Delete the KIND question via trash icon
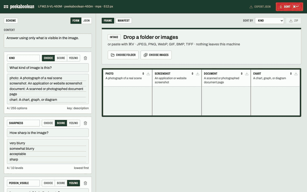Image resolution: width=307 pixels, height=192 pixels. pos(85,58)
